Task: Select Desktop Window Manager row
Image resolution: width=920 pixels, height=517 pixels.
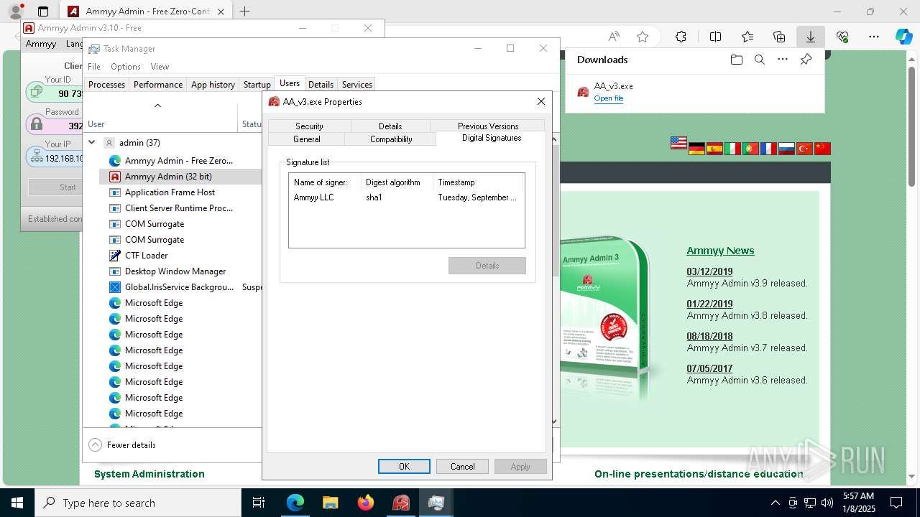Action: coord(180,271)
